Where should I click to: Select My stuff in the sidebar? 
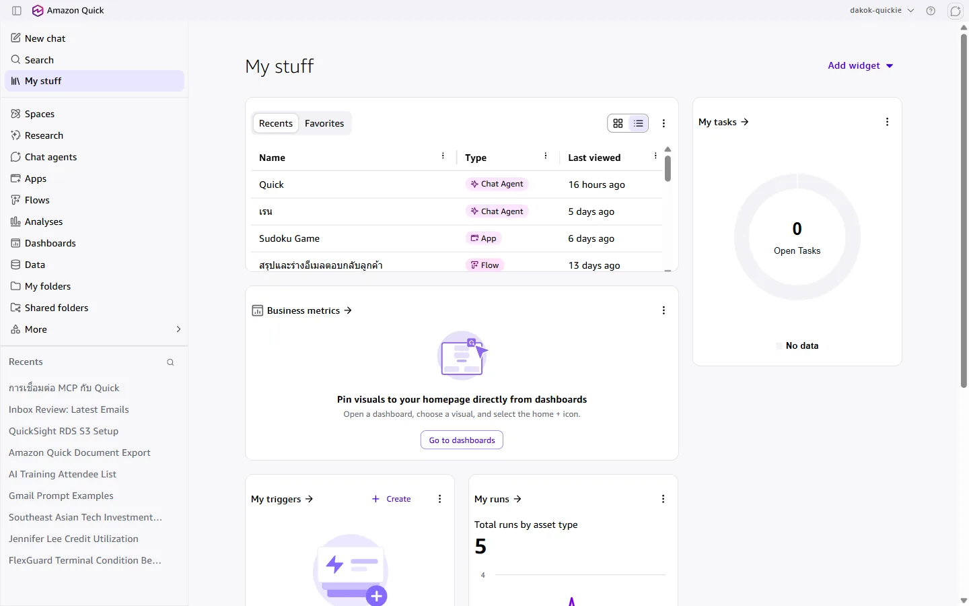tap(94, 81)
